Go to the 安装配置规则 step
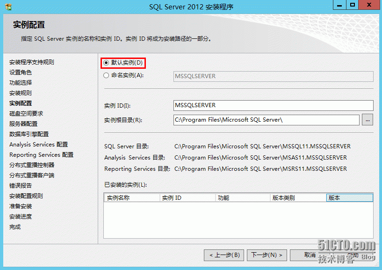Viewport: 382px width, 270px height. tap(26, 196)
